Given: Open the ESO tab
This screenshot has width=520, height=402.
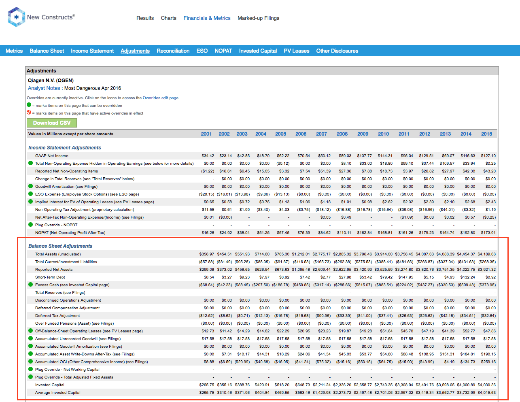Looking at the screenshot, I should pos(202,51).
